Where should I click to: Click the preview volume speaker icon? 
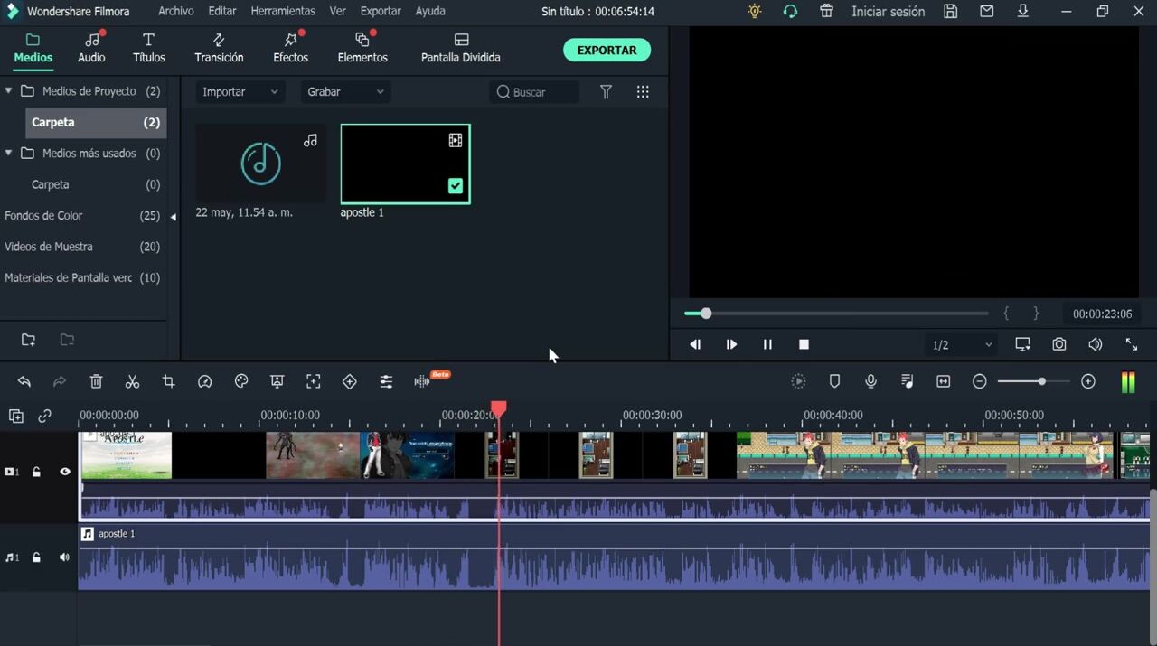click(1095, 344)
